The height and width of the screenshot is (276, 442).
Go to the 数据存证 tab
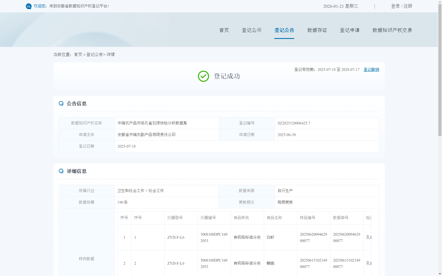tap(317, 30)
